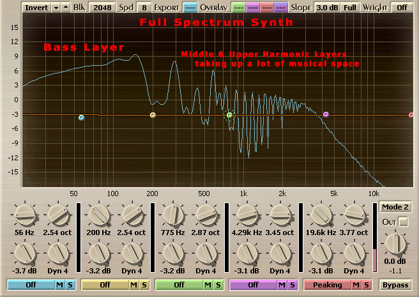Viewport: 419px width, 297px height.
Task: Select the blue band 1 EQ point
Action: (82, 118)
